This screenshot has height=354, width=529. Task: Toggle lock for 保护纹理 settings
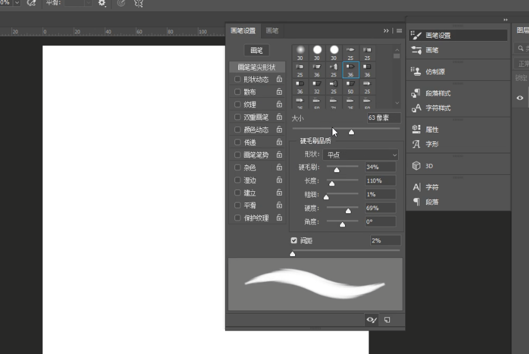(x=279, y=218)
